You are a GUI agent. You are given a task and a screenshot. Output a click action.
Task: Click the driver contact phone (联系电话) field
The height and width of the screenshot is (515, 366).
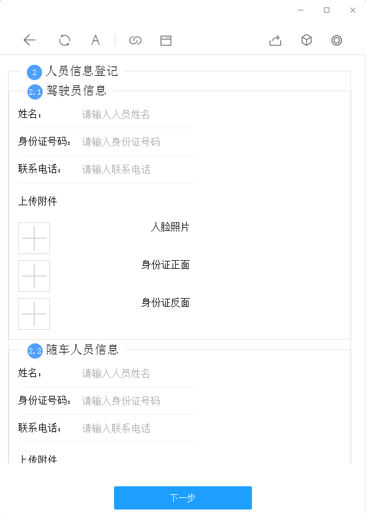[137, 169]
